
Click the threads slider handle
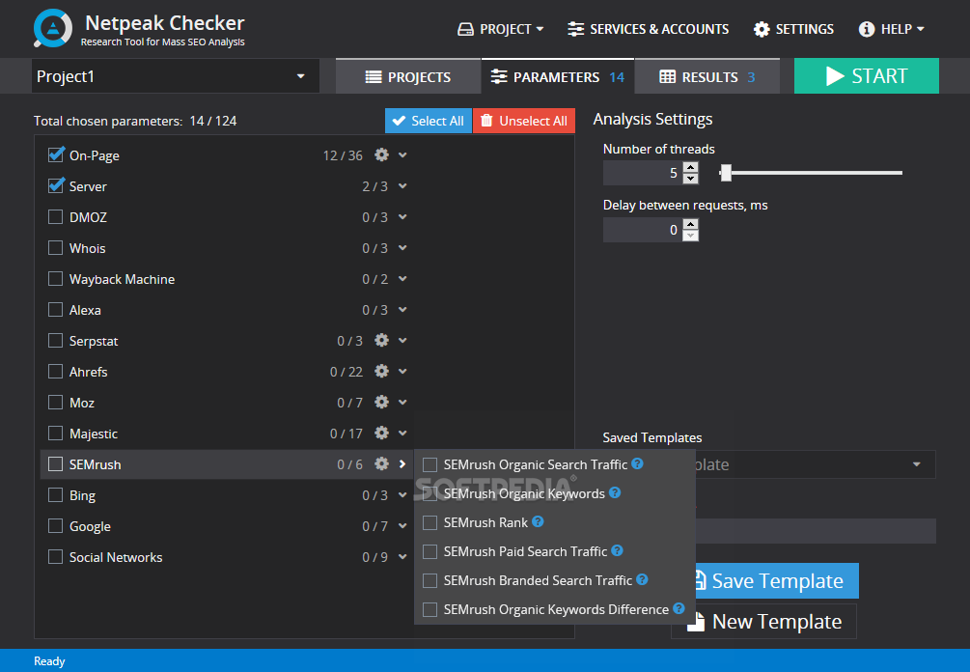(x=726, y=173)
